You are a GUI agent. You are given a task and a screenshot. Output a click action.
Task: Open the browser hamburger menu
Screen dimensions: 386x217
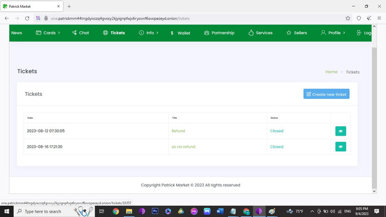[x=379, y=18]
